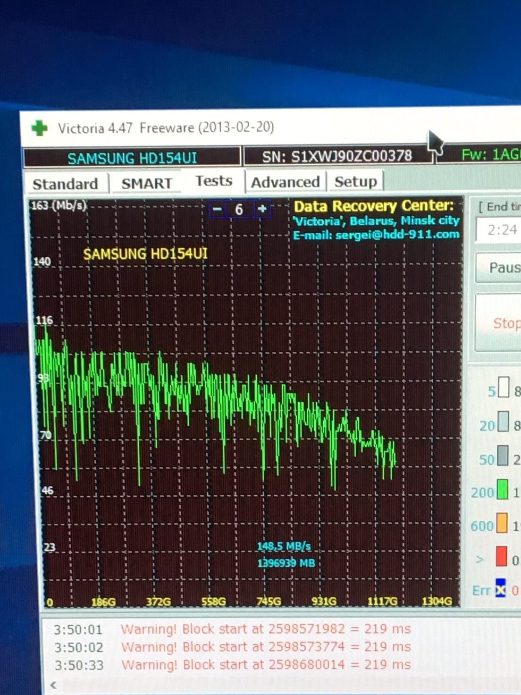
Task: Click the 5 ms white block indicator
Action: (x=504, y=387)
